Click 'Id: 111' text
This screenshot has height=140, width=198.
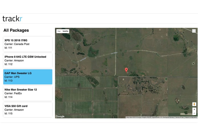(x=8, y=48)
